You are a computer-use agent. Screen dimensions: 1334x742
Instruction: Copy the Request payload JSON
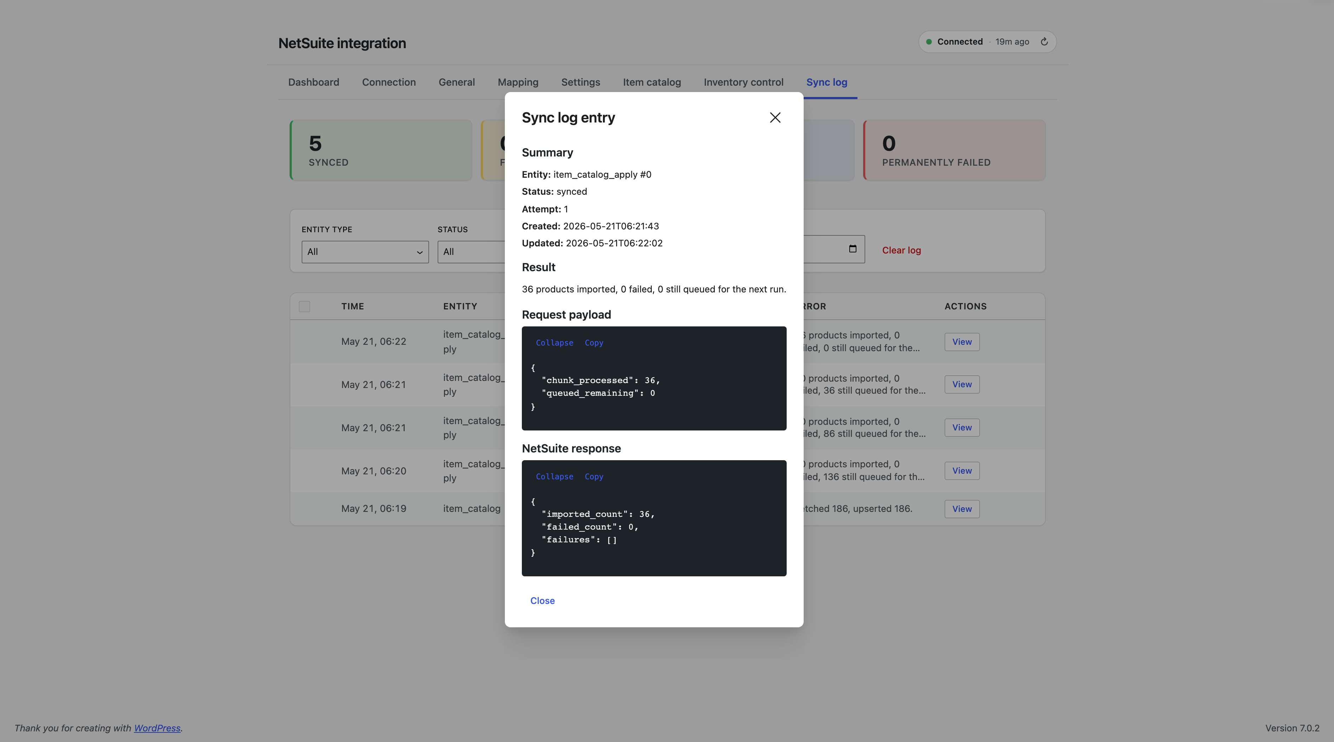[594, 343]
